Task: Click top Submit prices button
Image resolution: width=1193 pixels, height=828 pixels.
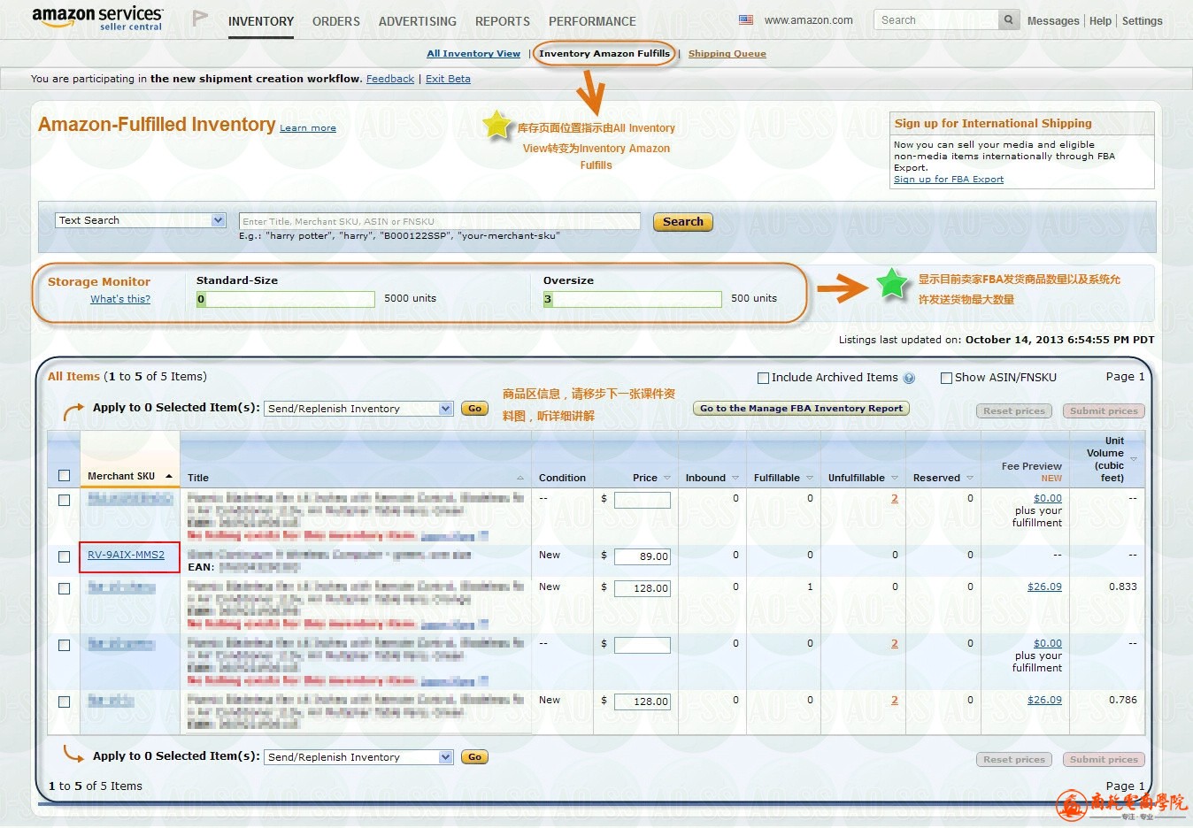Action: pos(1104,411)
